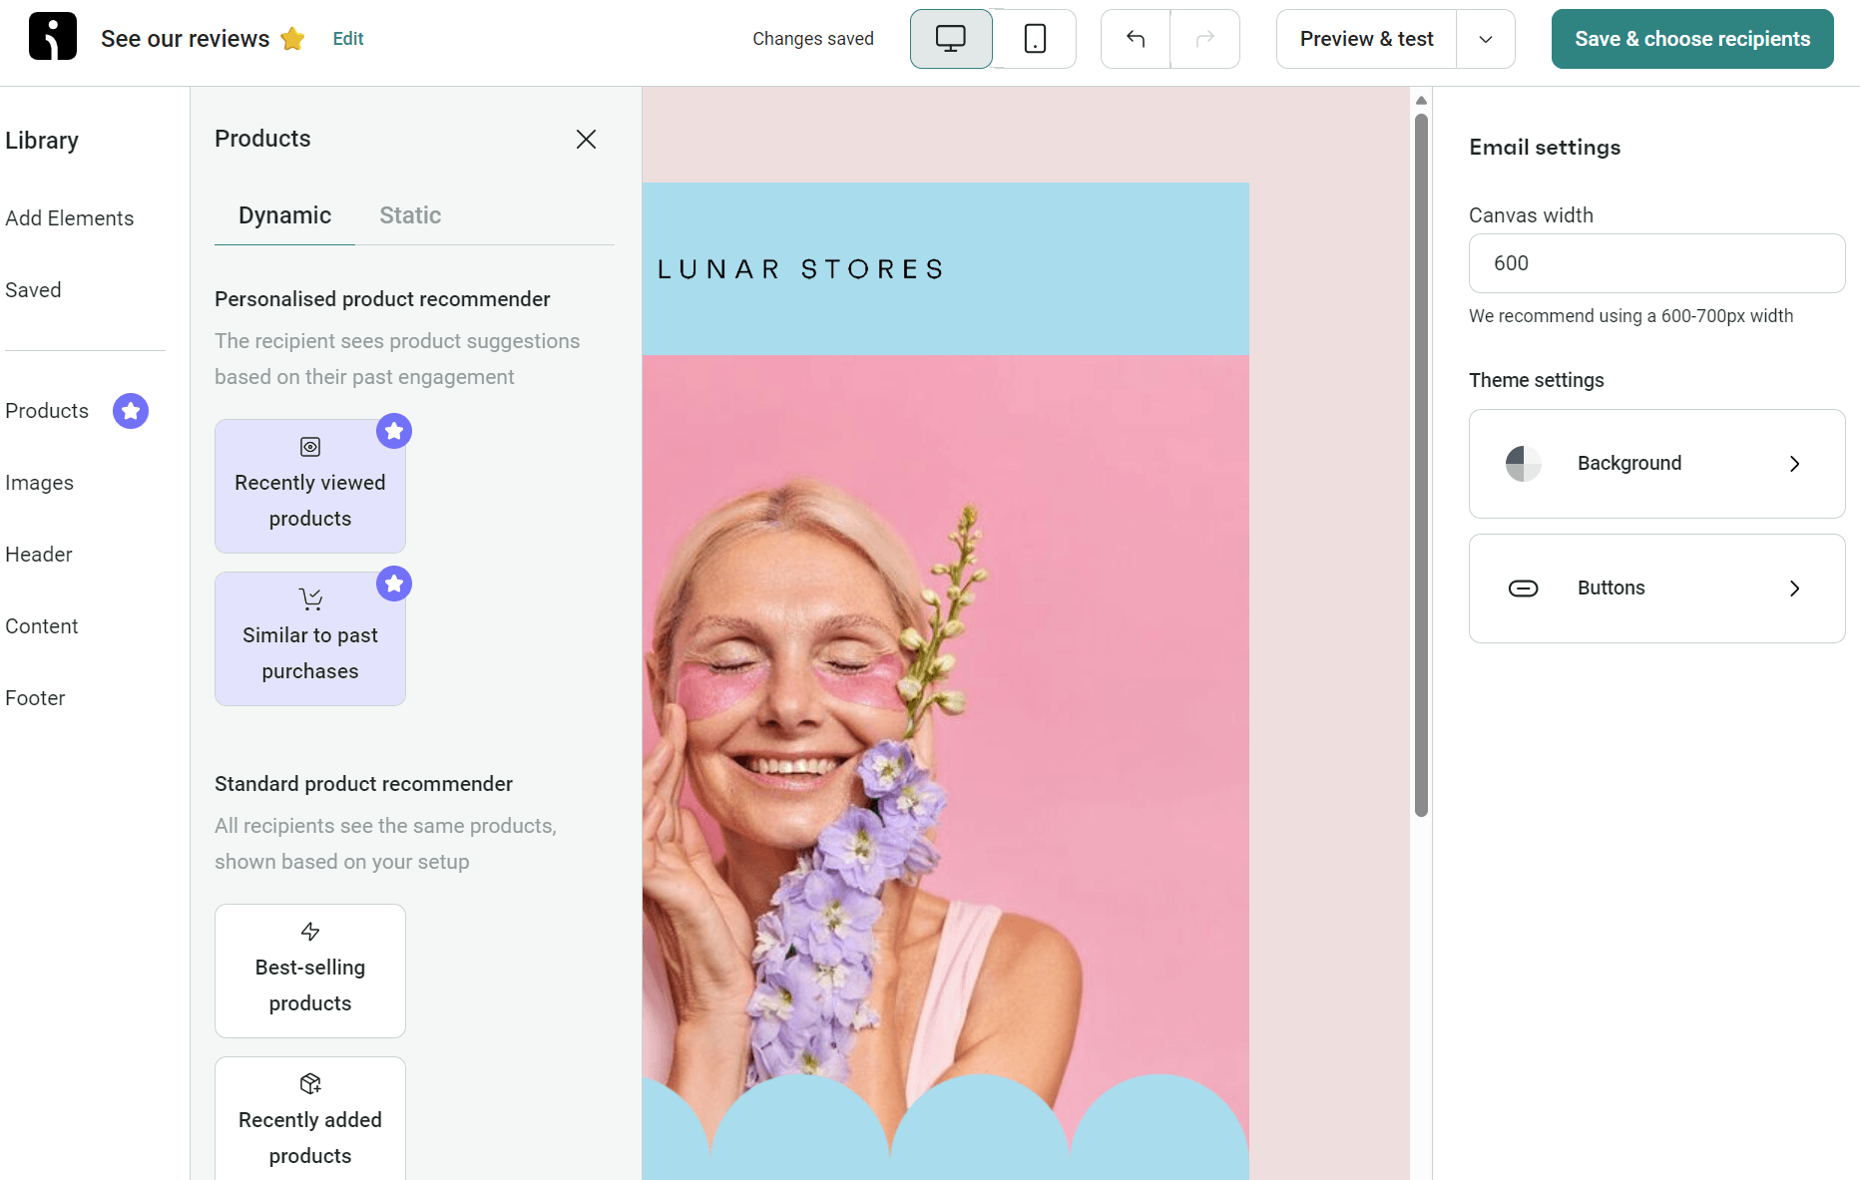Image resolution: width=1860 pixels, height=1180 pixels.
Task: Close the Products panel
Action: 586,139
